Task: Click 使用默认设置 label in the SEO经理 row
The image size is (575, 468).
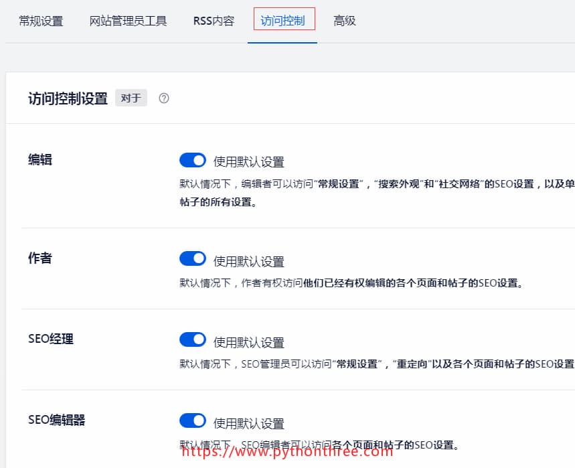Action: (x=249, y=342)
